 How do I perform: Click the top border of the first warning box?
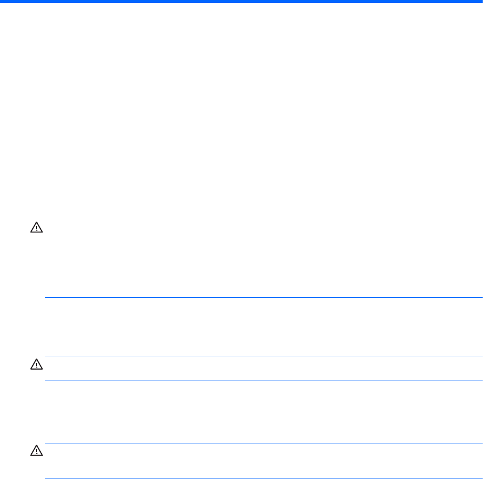coord(263,220)
